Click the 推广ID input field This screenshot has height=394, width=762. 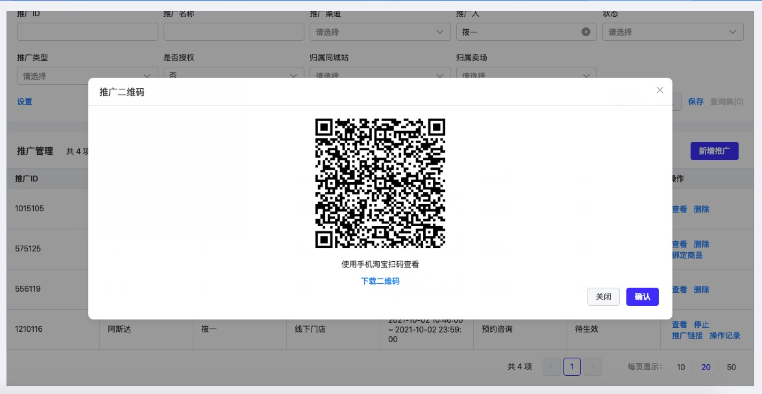[x=88, y=32]
